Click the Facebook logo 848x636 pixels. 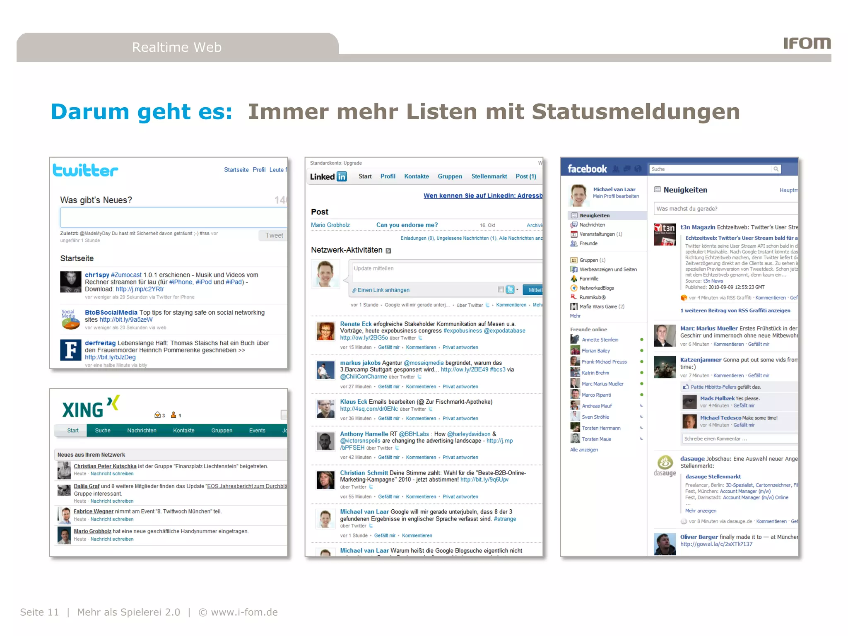click(587, 169)
